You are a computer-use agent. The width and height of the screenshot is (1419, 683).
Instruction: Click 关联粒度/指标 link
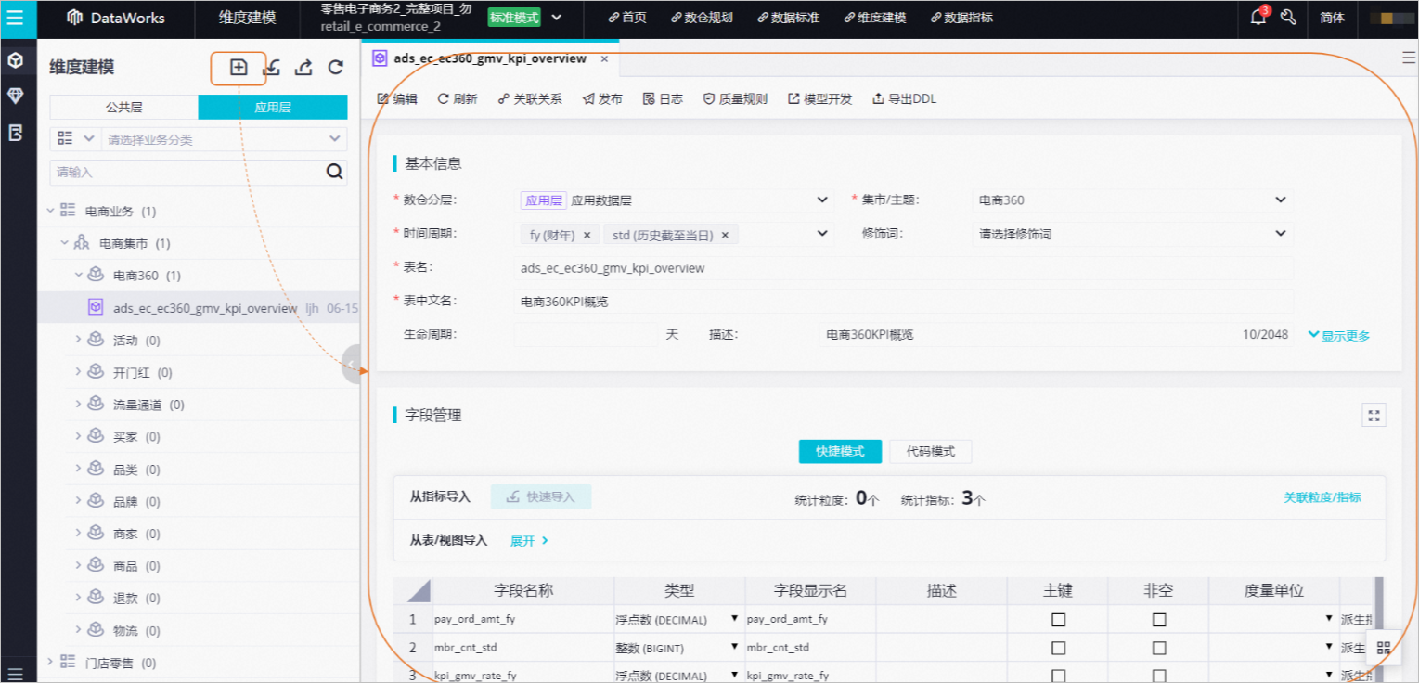point(1322,497)
